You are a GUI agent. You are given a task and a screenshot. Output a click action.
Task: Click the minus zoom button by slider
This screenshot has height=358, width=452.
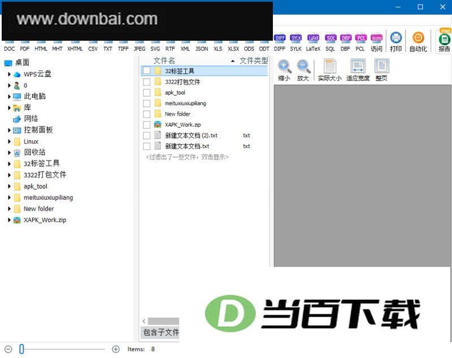click(8, 350)
